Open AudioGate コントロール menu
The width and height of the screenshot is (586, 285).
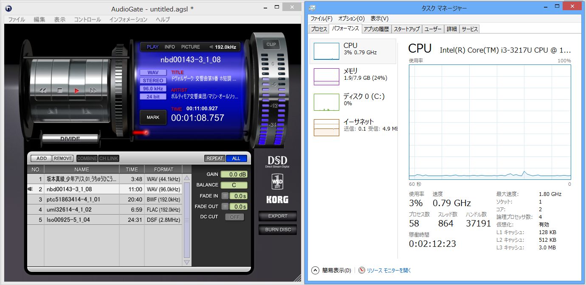click(x=87, y=20)
